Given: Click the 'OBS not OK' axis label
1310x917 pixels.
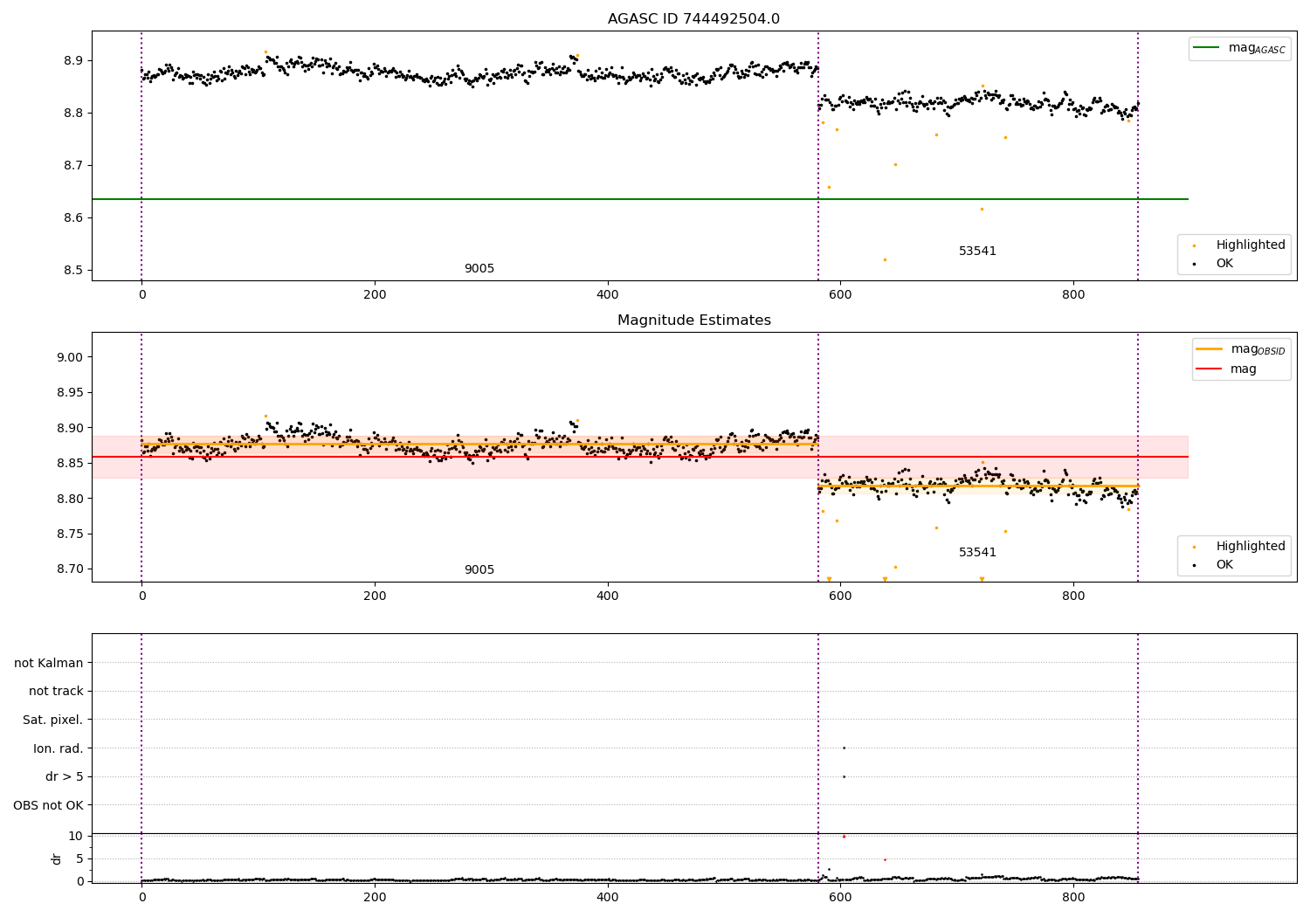Looking at the screenshot, I should (48, 805).
